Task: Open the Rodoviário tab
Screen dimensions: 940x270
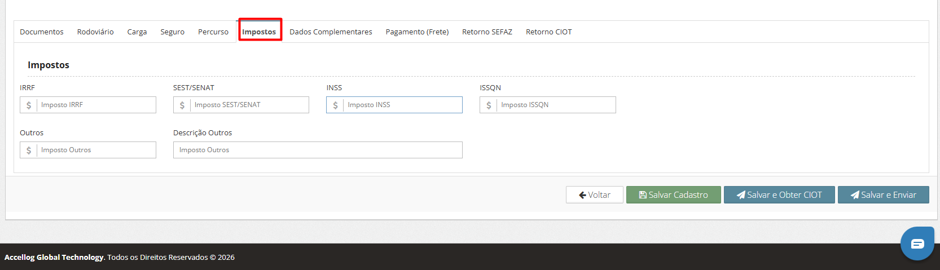Action: (95, 32)
